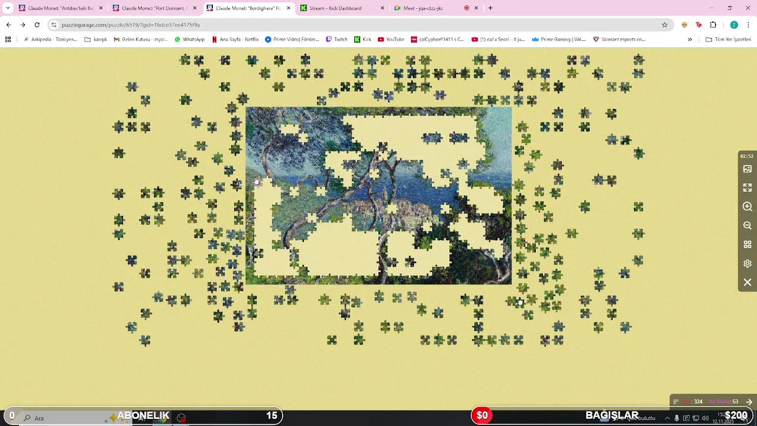Click the taskbar microphone icon

point(677,418)
